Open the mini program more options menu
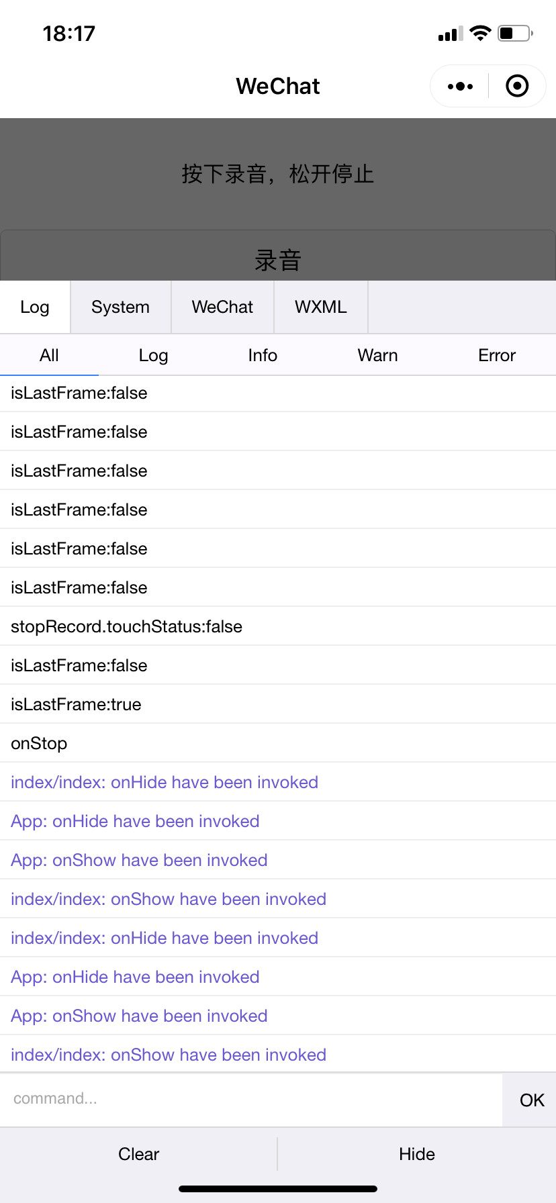This screenshot has width=556, height=1203. (x=460, y=86)
